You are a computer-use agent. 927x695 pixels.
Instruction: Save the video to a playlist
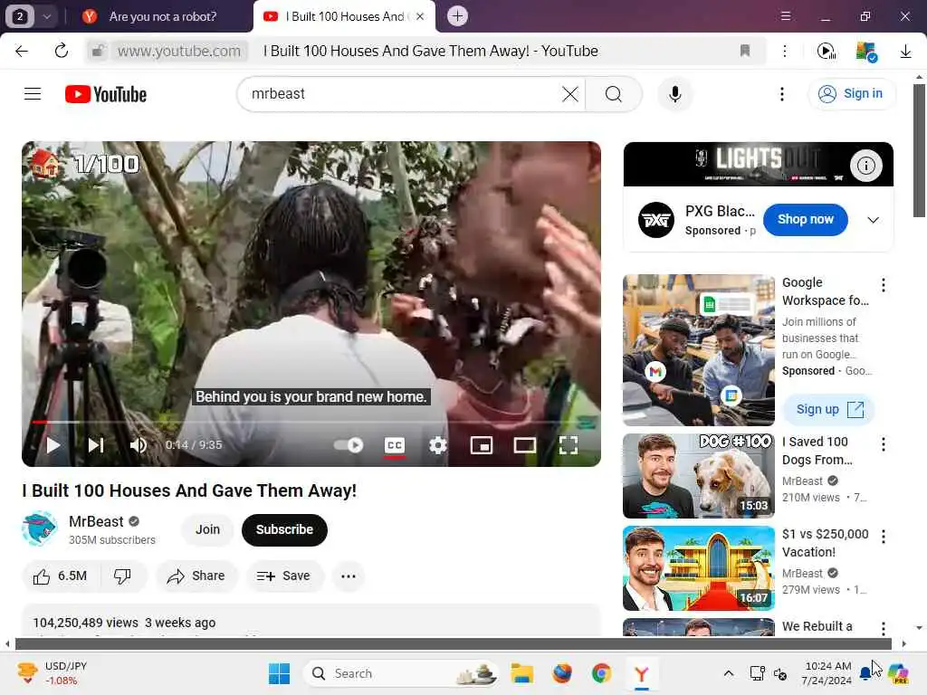point(284,576)
